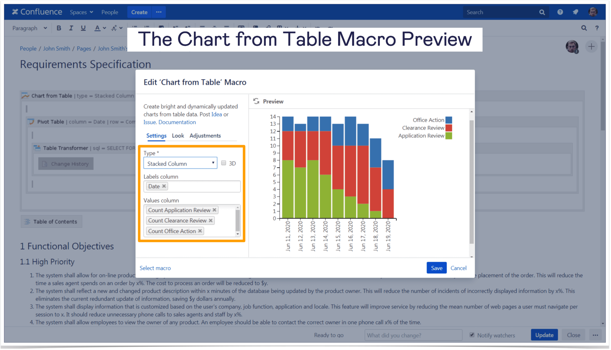Scroll the Values column list
The image size is (611, 350).
point(238,220)
